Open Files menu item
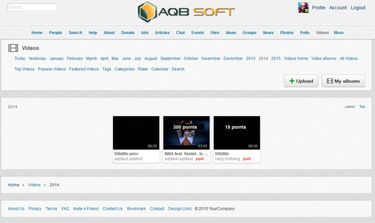 pyautogui.click(x=215, y=33)
